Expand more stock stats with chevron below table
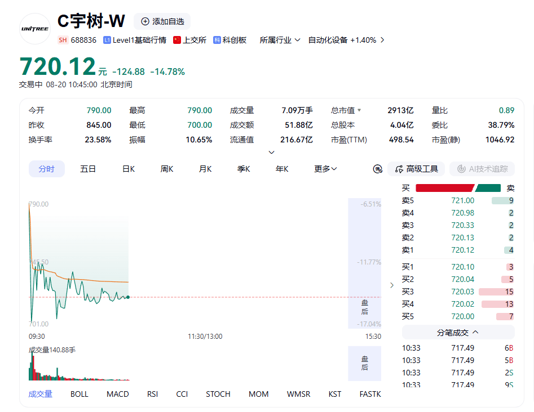This screenshot has width=534, height=412. [x=271, y=153]
